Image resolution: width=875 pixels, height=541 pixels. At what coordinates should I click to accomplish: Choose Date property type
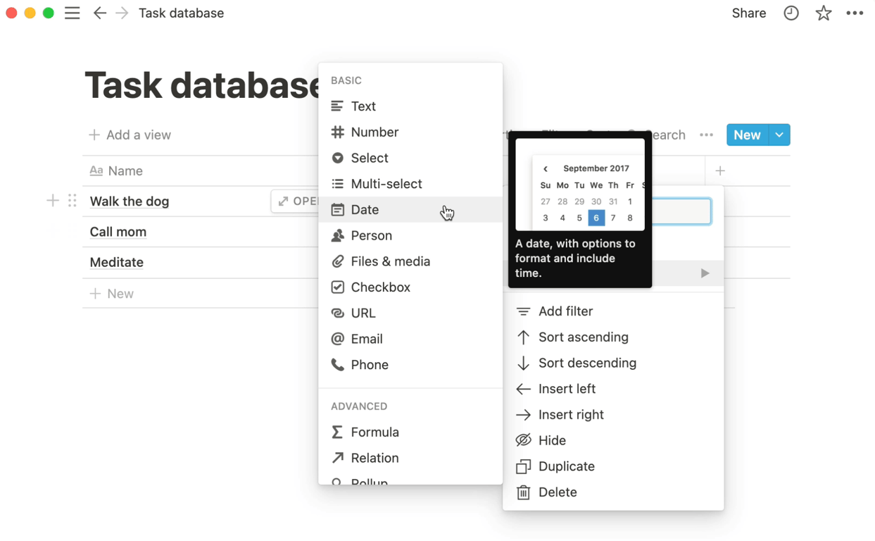point(365,209)
